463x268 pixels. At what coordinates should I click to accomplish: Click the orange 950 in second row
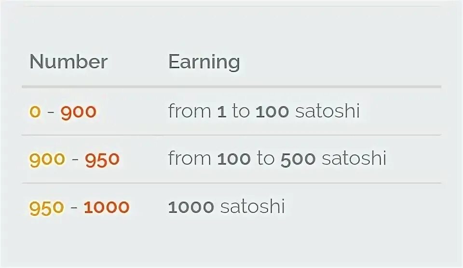pyautogui.click(x=102, y=160)
